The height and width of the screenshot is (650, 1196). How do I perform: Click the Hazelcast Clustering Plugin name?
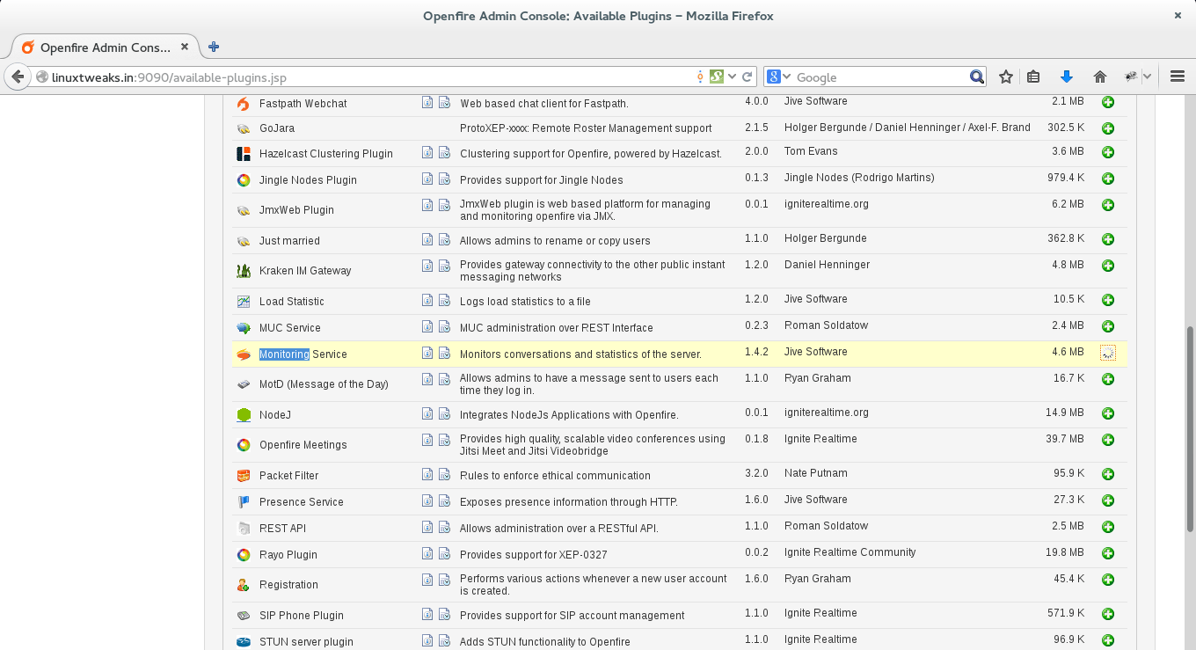326,154
